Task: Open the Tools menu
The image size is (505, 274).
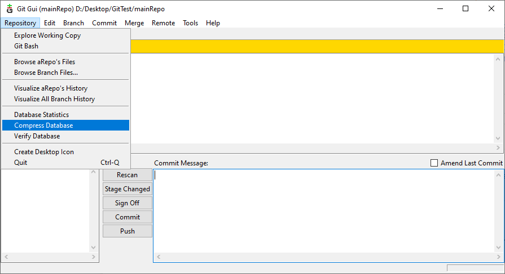Action: tap(190, 23)
